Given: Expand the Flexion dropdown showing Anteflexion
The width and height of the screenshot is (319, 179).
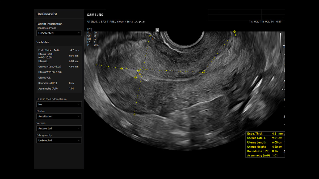Looking at the screenshot, I should click(x=59, y=116).
